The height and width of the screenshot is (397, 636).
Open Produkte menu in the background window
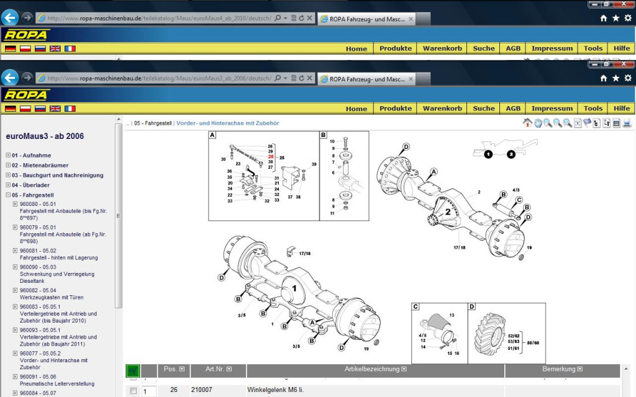396,48
